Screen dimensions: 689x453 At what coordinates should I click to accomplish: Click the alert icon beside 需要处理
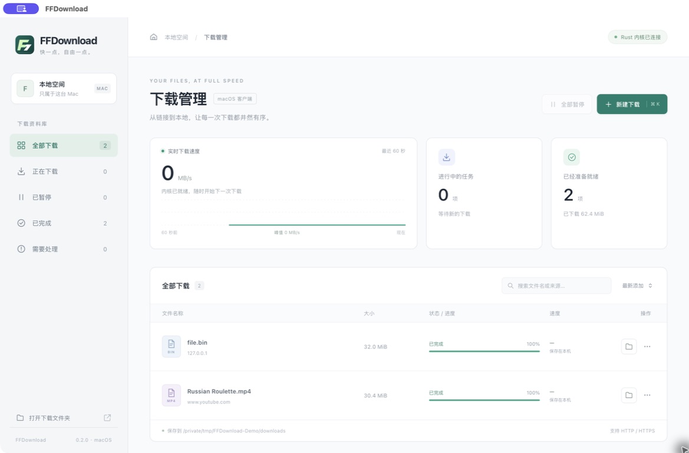tap(21, 250)
